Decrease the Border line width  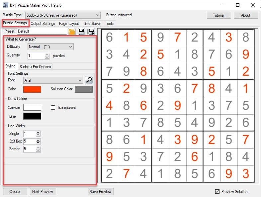(38, 150)
